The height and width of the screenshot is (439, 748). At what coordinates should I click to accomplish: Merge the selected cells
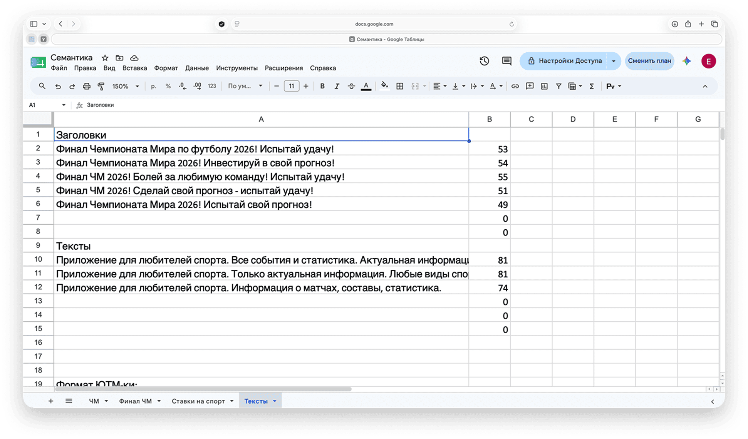(x=415, y=86)
